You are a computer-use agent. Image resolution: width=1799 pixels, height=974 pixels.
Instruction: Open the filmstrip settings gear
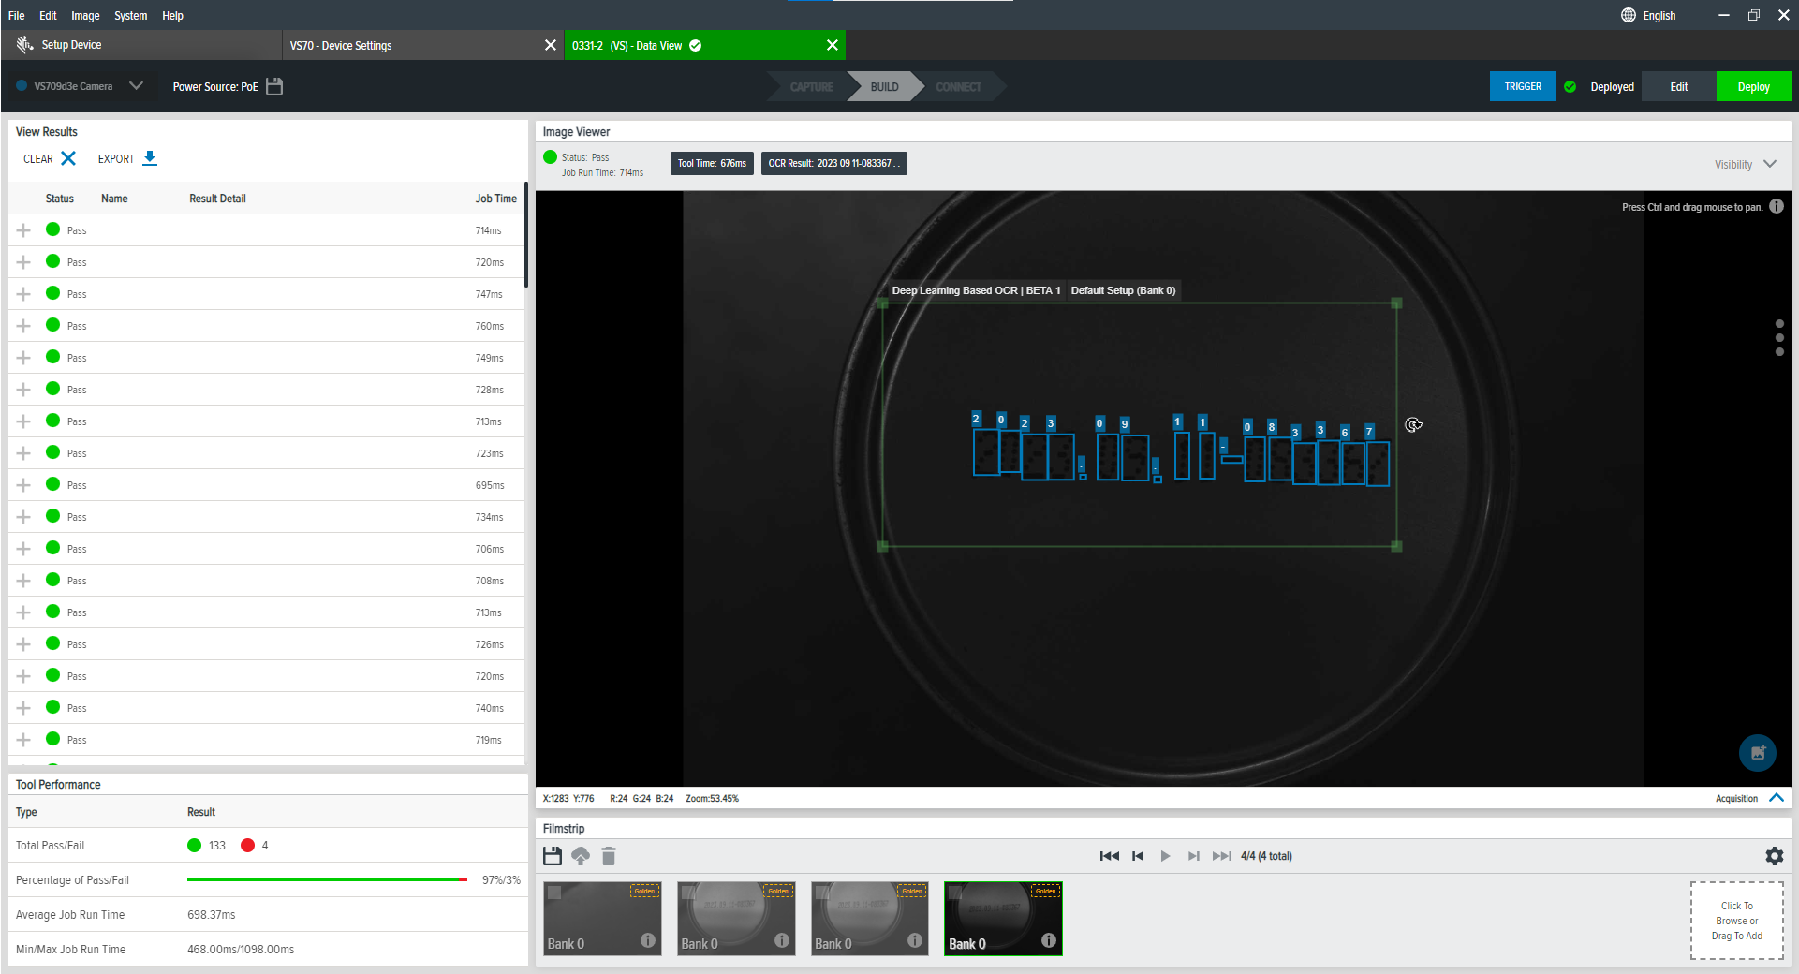(1774, 856)
